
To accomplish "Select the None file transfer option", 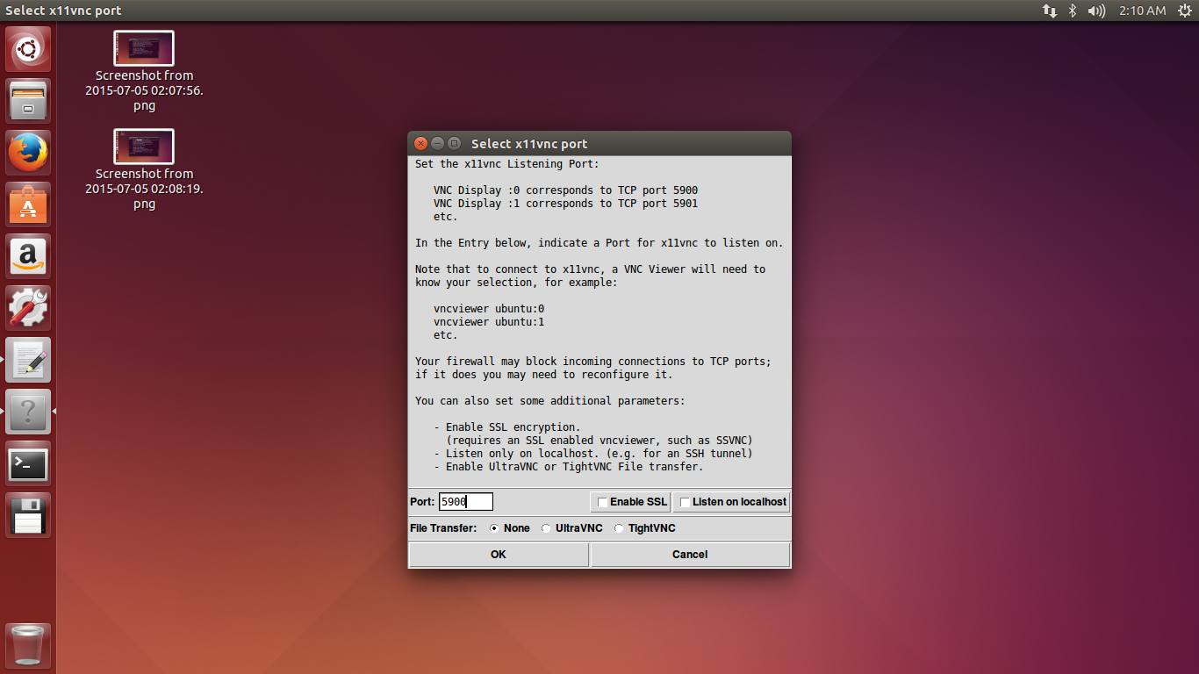I will (494, 528).
